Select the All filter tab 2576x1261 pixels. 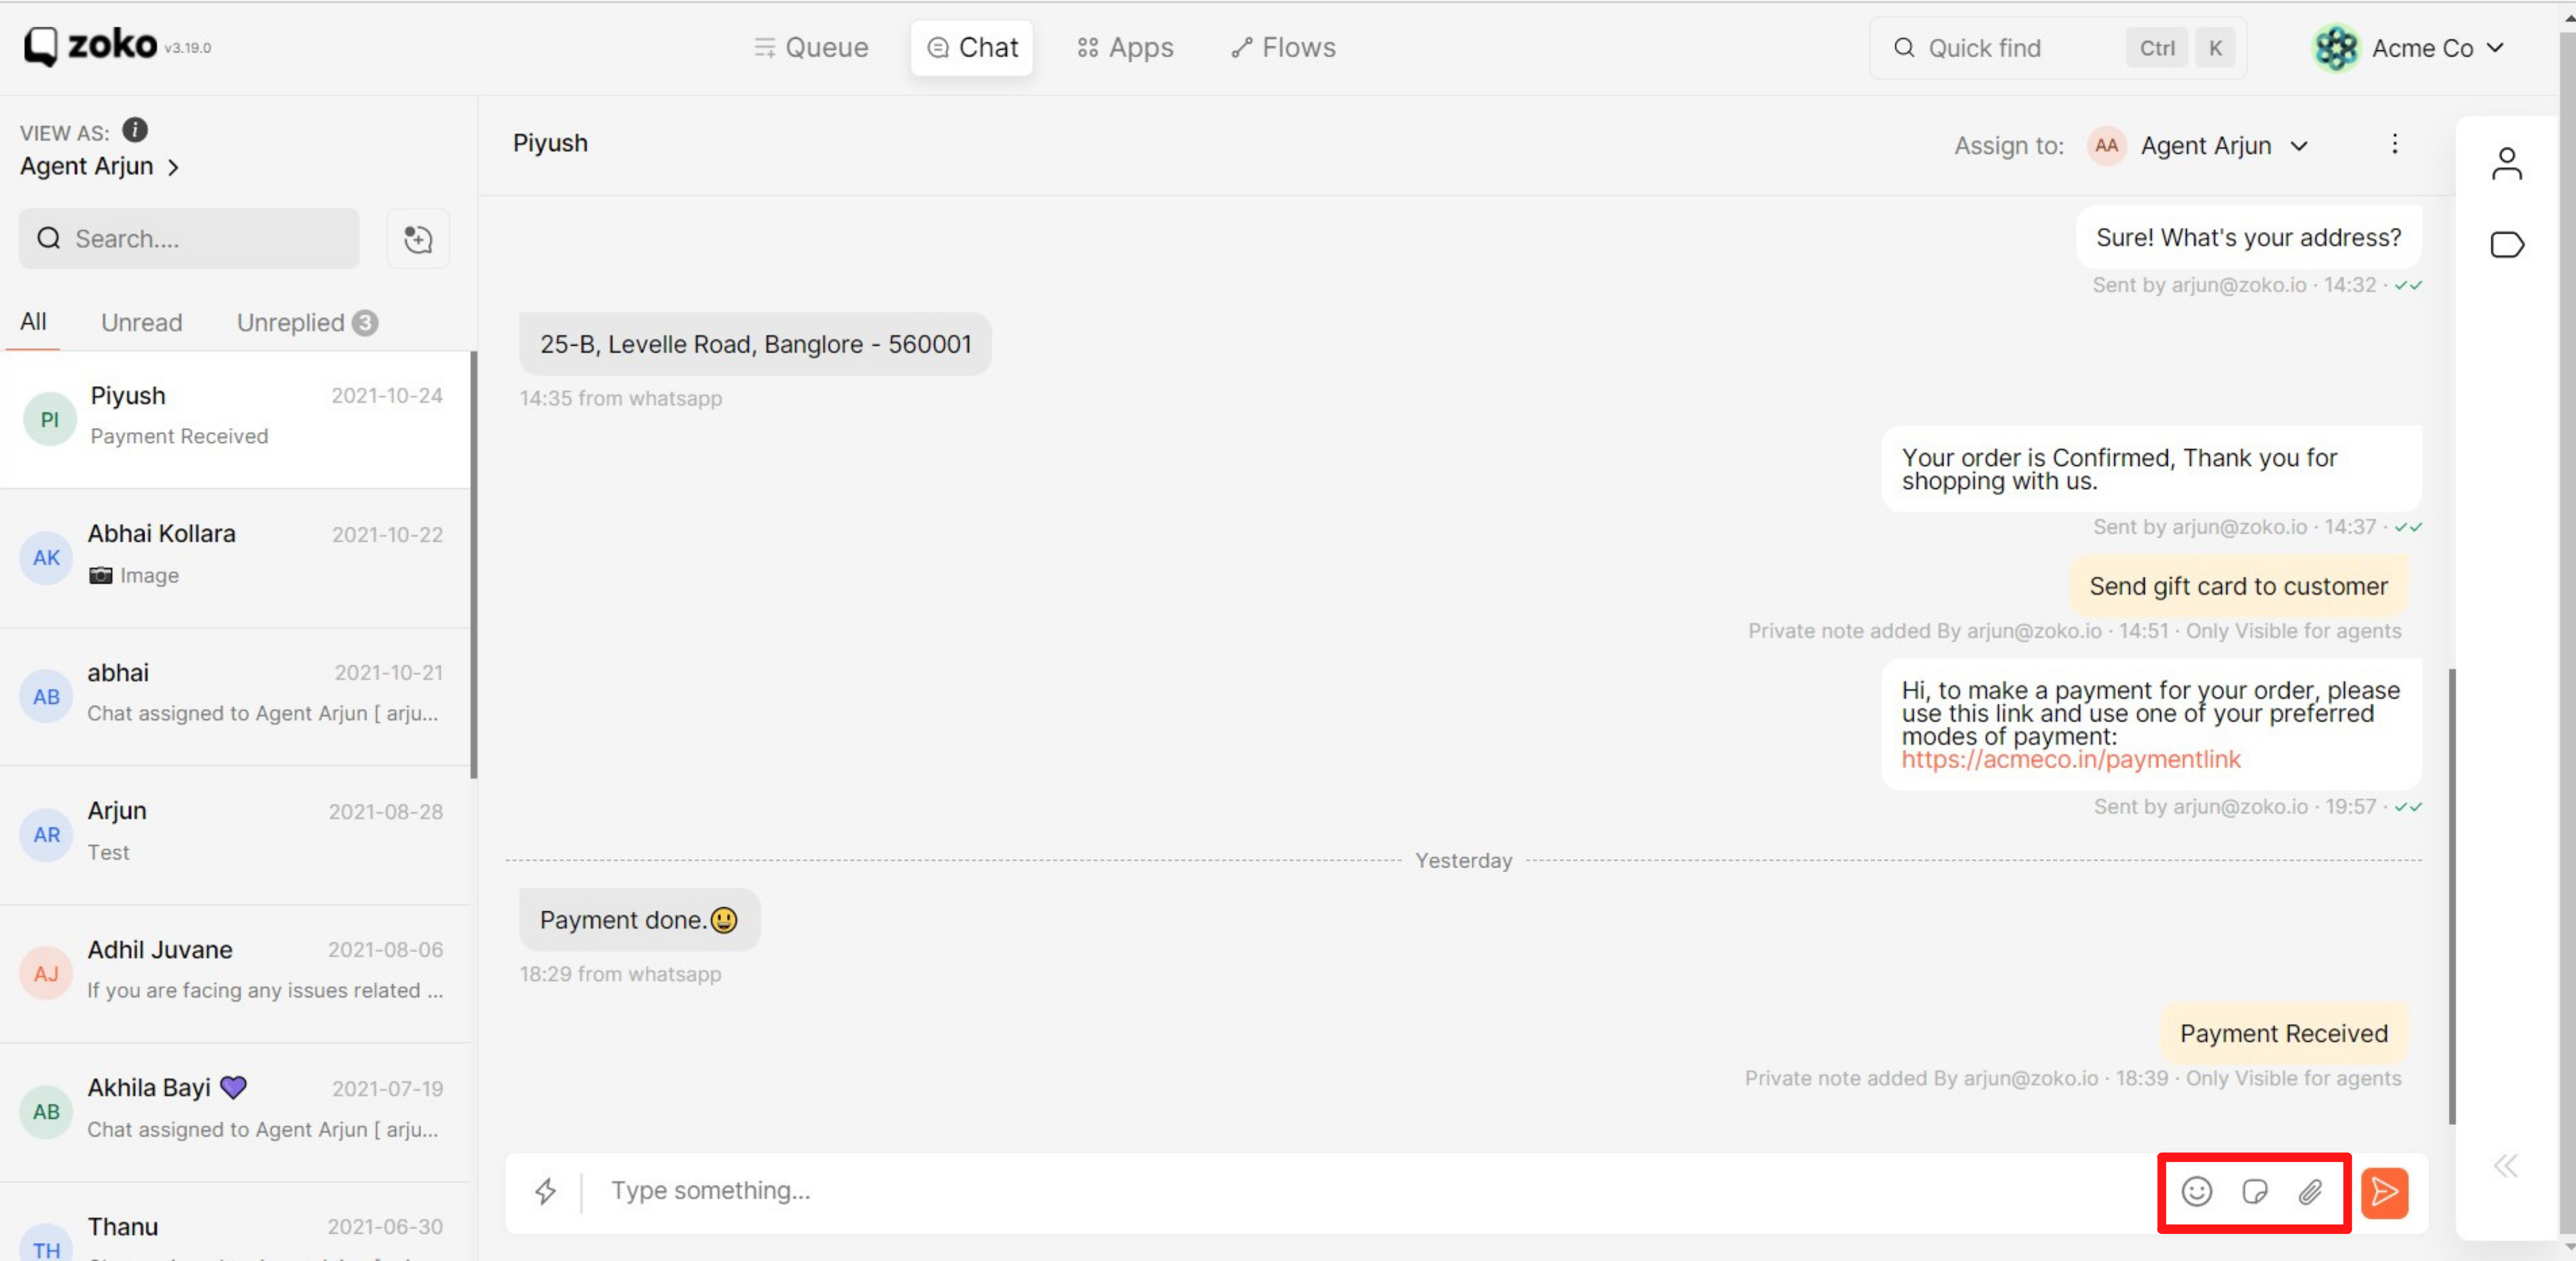[x=33, y=322]
